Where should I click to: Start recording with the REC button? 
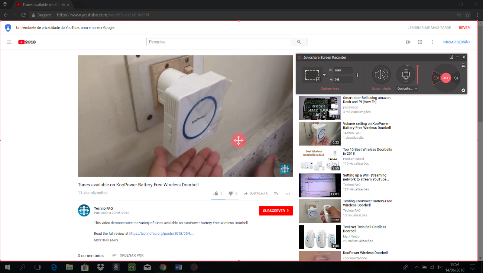point(446,78)
